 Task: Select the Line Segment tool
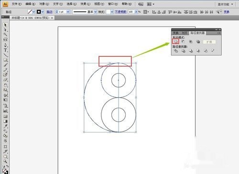pos(5,55)
